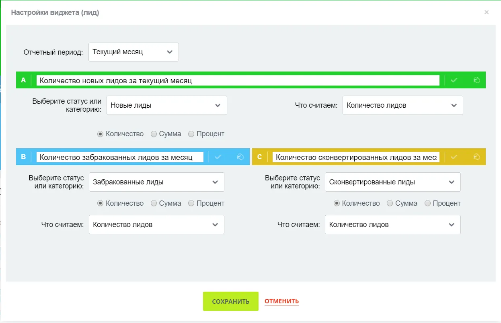501x323 pixels.
Task: Click the checkmark icon in blue block B
Action: pos(218,157)
